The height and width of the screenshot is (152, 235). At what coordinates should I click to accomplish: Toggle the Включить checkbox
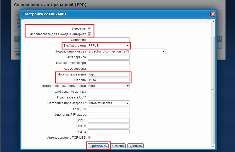coord(89,28)
